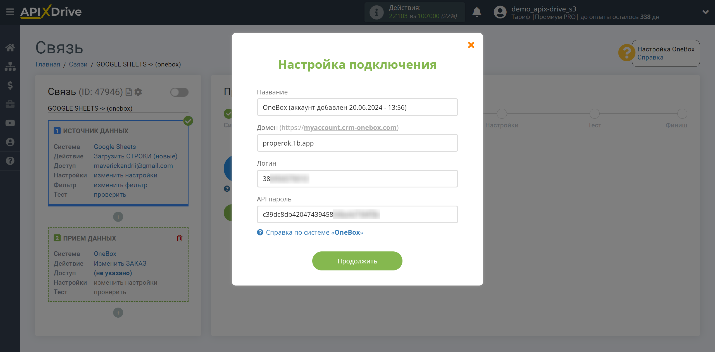Click the actions info icon
Screen dimensions: 715x352
click(376, 12)
